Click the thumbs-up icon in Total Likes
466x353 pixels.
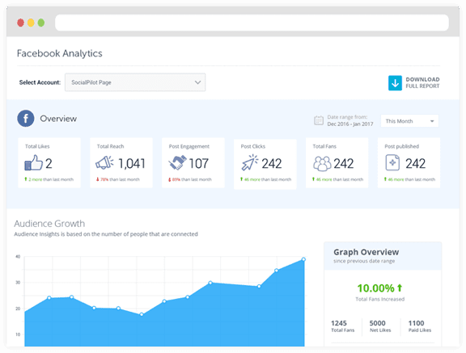click(33, 162)
